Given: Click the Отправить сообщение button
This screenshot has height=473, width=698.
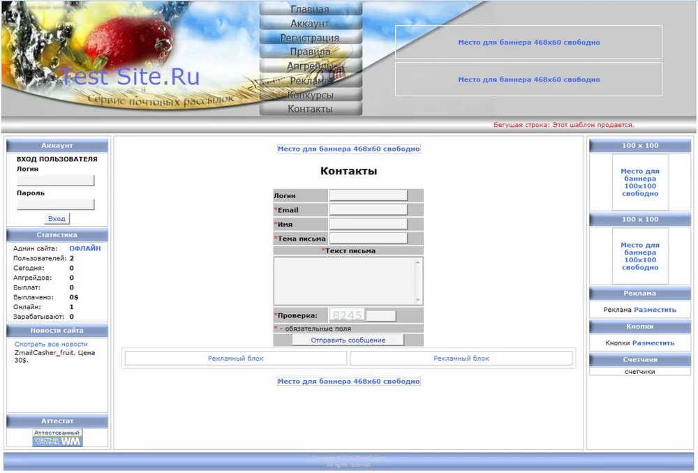Looking at the screenshot, I should click(348, 340).
